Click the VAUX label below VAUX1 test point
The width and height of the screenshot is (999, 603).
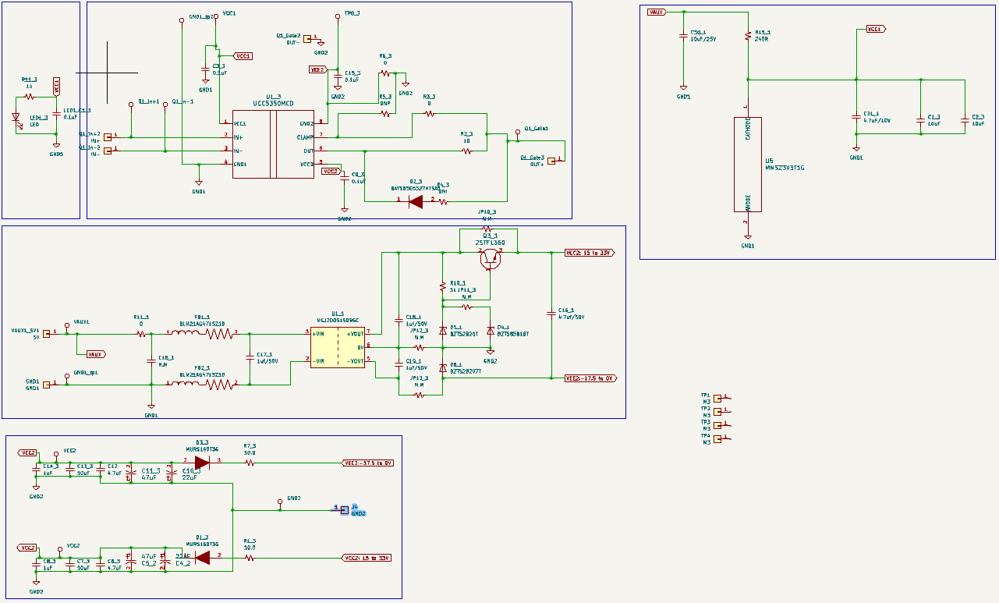[96, 354]
